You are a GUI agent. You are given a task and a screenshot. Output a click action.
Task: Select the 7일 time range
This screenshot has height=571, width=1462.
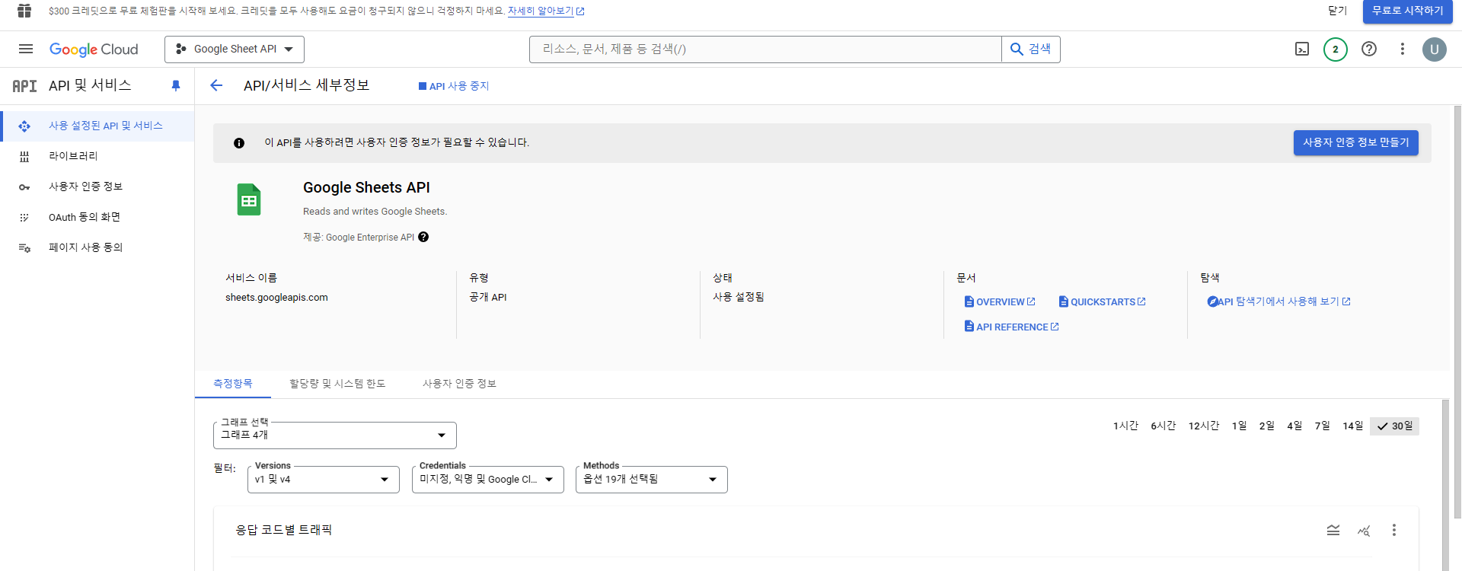click(x=1323, y=426)
